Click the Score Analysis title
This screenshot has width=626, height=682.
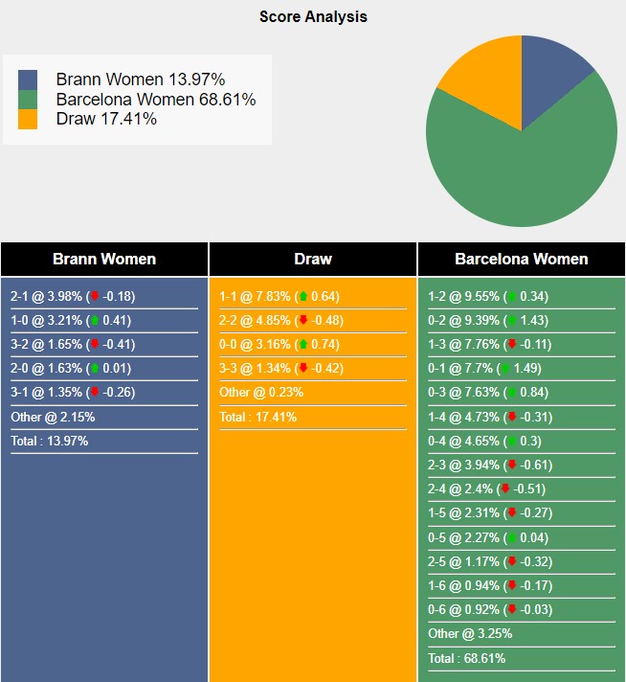313,16
